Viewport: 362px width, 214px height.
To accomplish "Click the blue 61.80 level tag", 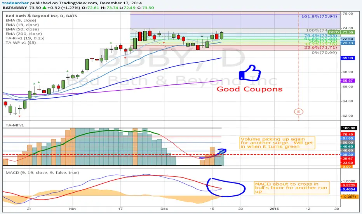I will coord(348,139).
